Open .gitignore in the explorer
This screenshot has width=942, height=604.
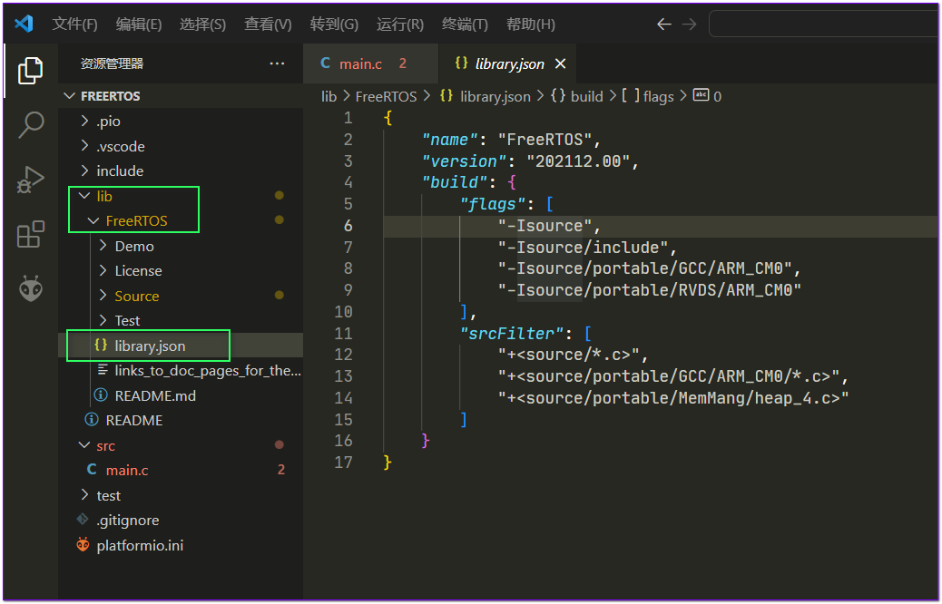point(181,520)
